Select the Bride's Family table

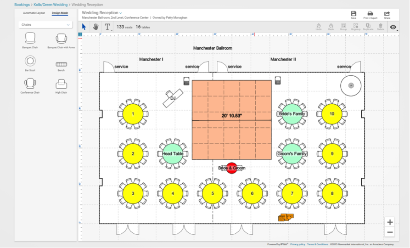[x=292, y=114]
